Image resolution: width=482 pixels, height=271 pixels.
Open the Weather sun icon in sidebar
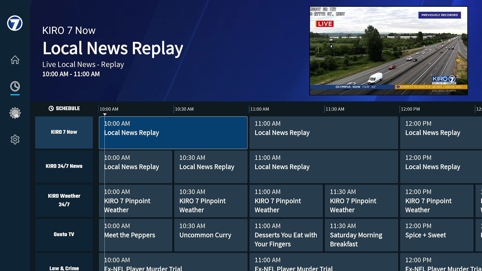tap(15, 113)
